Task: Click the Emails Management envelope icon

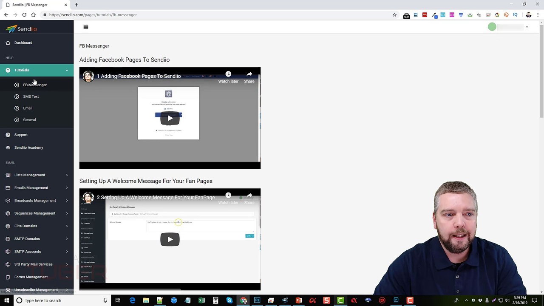Action: tap(8, 188)
